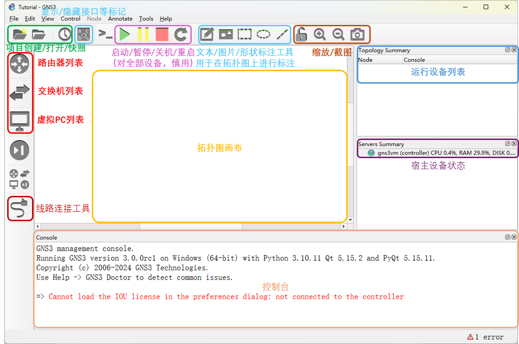The image size is (519, 344).
Task: Click the new blank project icon
Action: click(x=19, y=34)
